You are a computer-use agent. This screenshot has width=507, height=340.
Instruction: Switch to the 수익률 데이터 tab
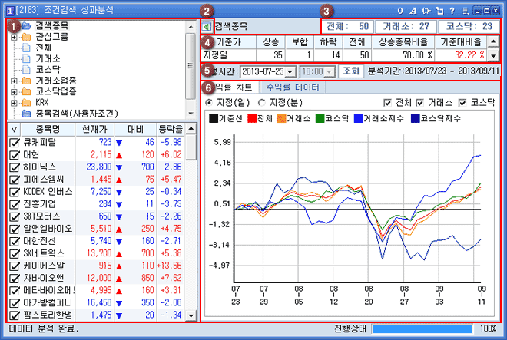[x=296, y=86]
